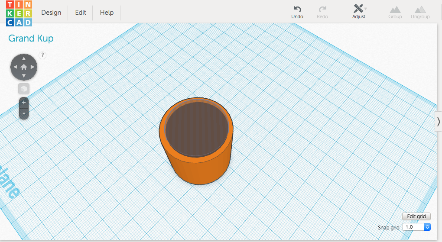Open the Design menu
Screen dimensions: 442x242
pos(51,13)
